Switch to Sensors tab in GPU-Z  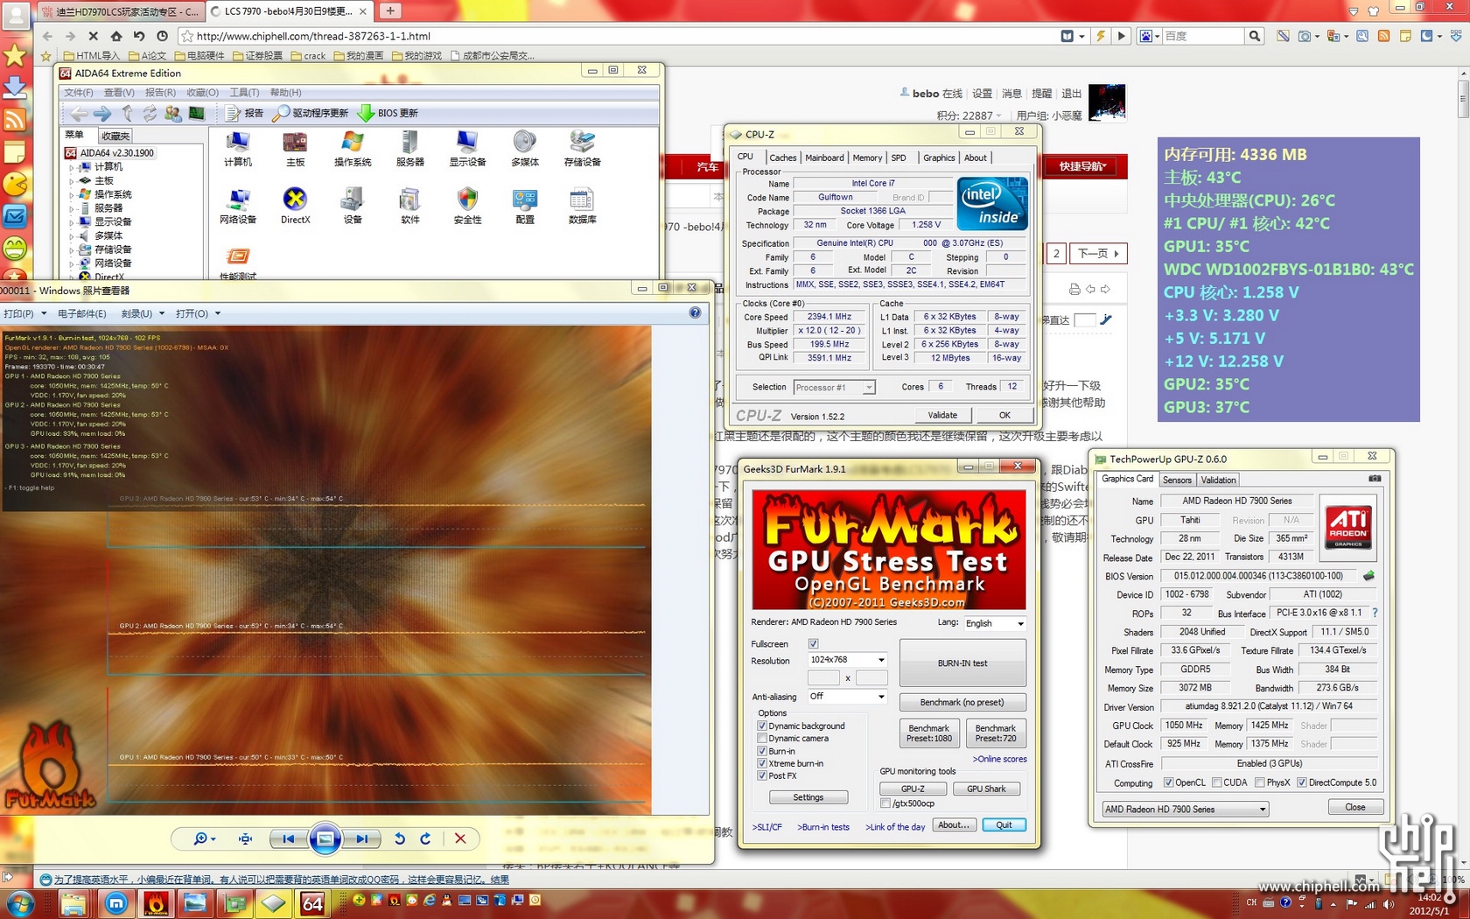(1177, 480)
